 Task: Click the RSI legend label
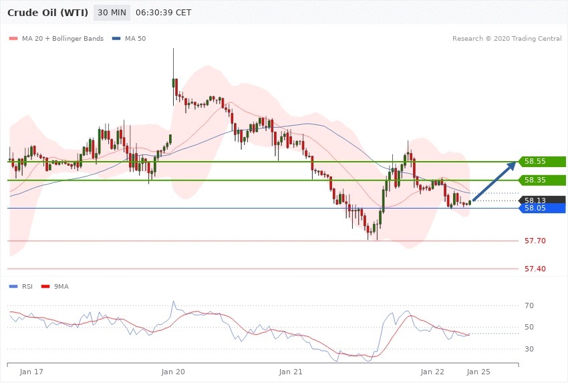click(x=27, y=287)
